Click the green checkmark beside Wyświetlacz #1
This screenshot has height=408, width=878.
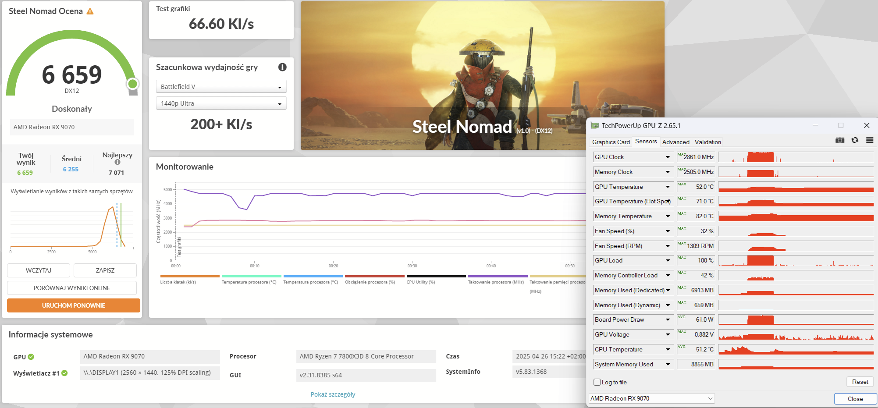[64, 373]
